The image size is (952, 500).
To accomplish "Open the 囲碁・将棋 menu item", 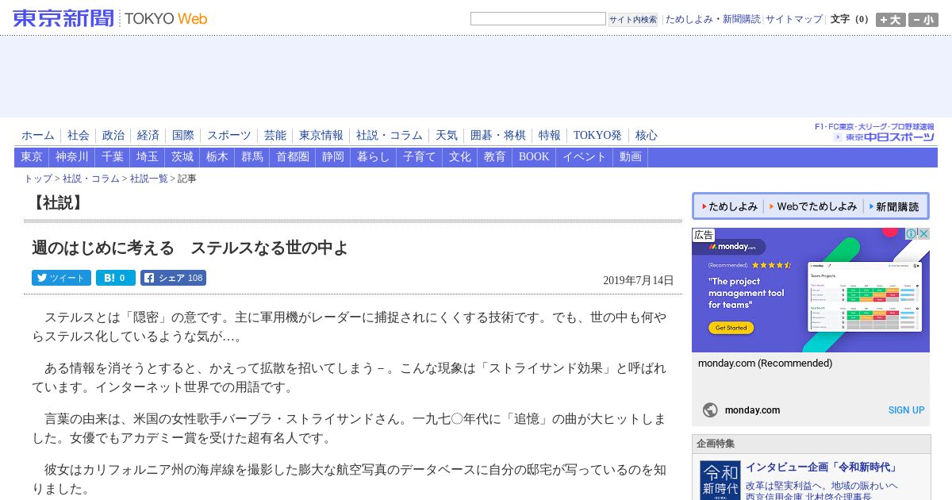I will (x=498, y=136).
